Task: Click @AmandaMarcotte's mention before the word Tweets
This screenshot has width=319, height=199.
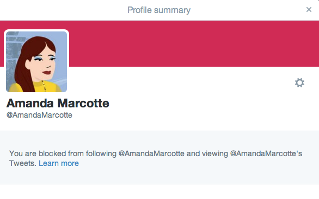Action: (266, 153)
